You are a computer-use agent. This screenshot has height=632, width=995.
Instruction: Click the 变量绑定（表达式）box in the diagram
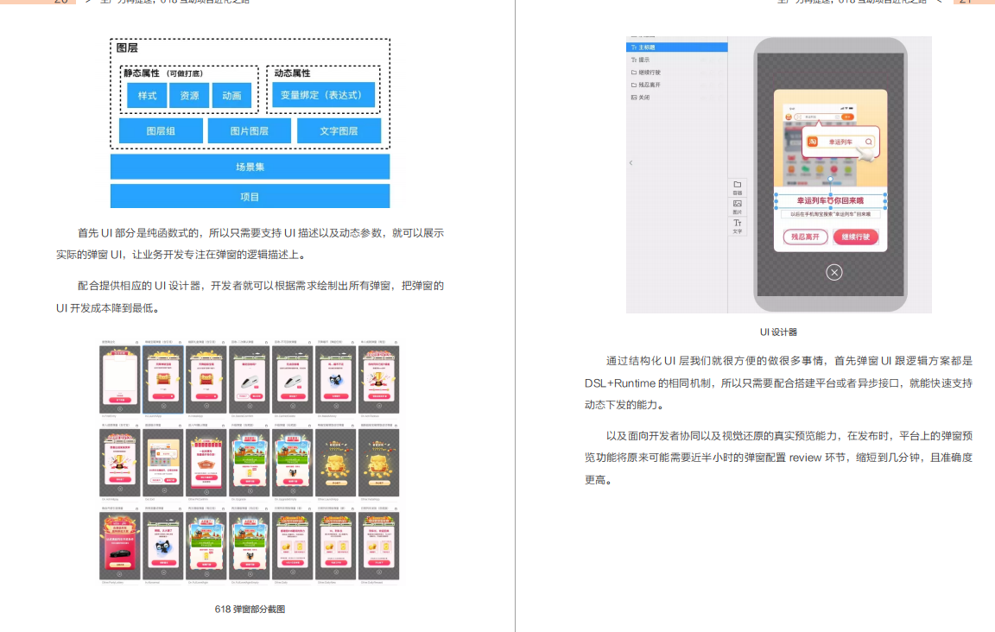coord(323,95)
